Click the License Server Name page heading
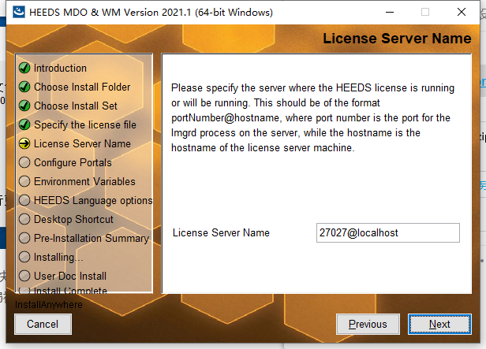Image resolution: width=486 pixels, height=349 pixels. click(x=397, y=39)
